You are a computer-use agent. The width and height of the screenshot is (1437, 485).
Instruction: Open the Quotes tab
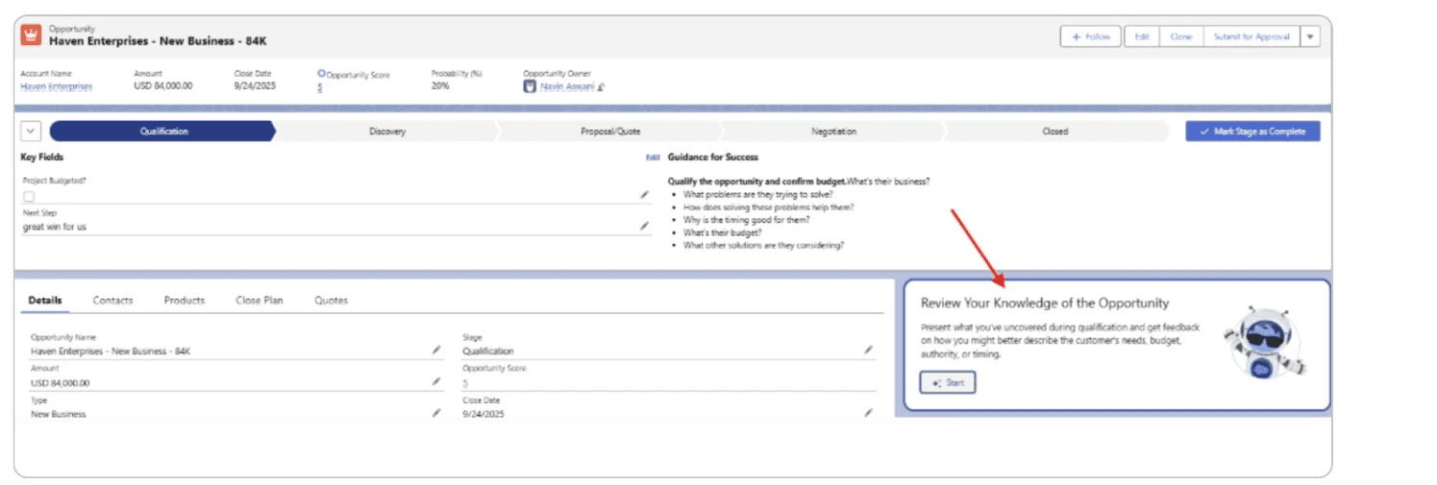[x=332, y=301]
